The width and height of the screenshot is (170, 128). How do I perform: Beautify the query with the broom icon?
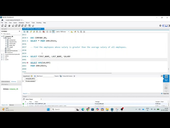[x=75, y=32]
